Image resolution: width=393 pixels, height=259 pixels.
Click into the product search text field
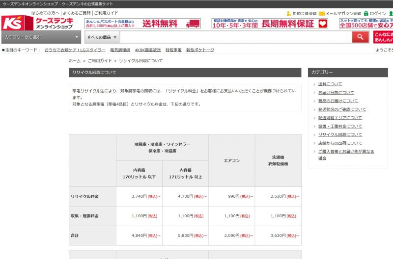click(236, 37)
